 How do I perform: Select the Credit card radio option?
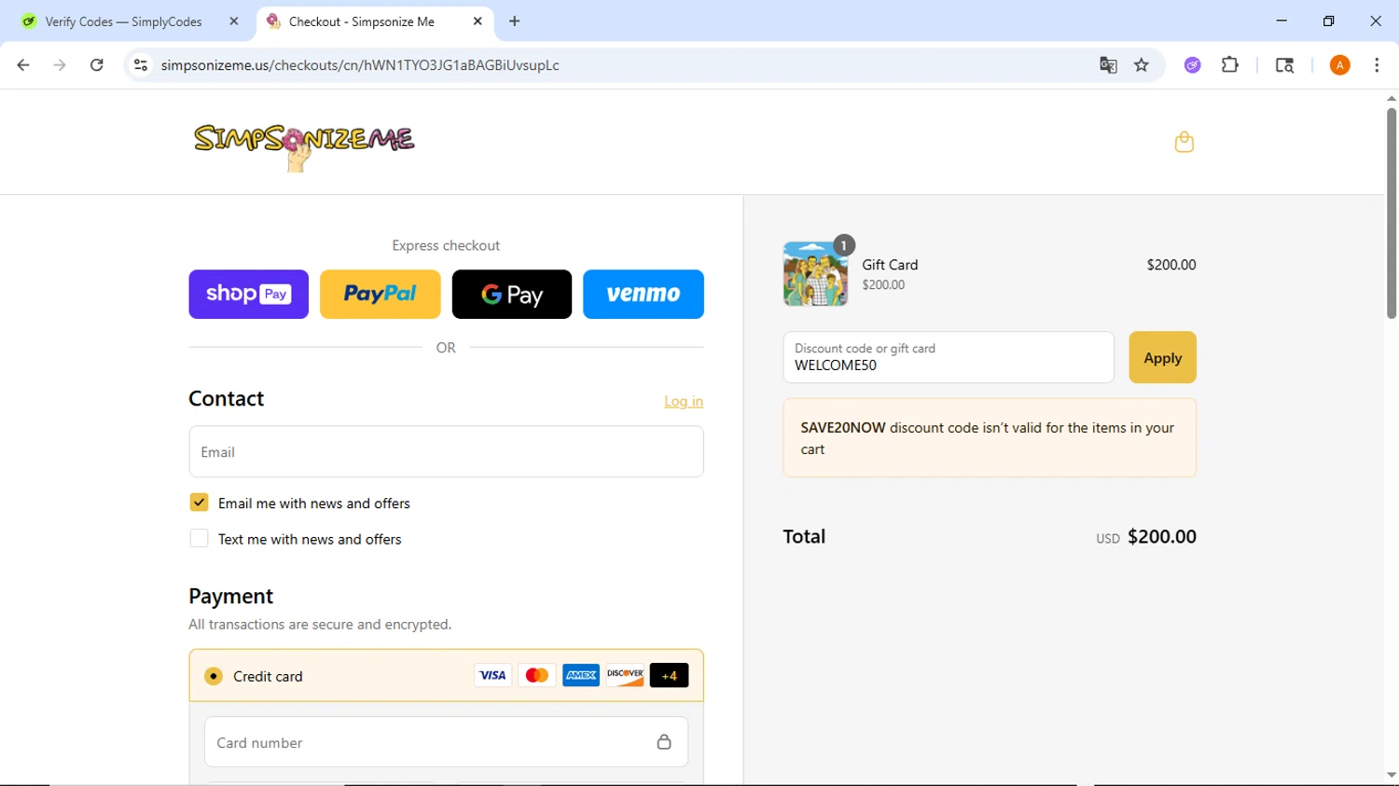tap(214, 676)
